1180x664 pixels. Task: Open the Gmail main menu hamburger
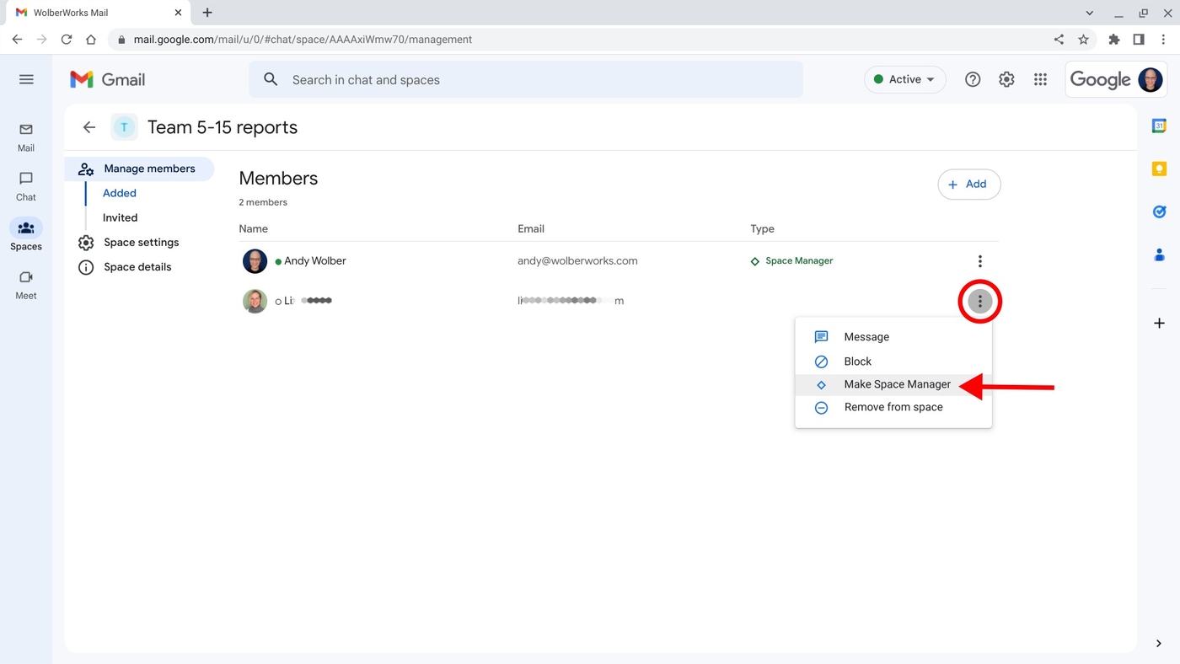(26, 79)
